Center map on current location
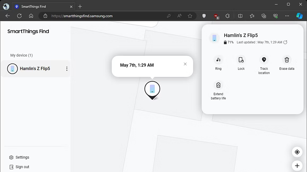The height and width of the screenshot is (172, 307). 297,152
